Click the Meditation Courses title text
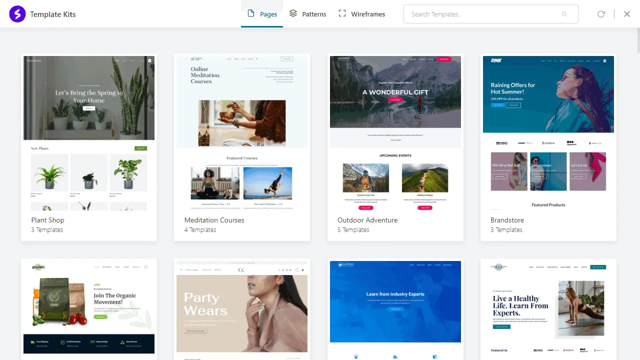640x360 pixels. [x=214, y=220]
